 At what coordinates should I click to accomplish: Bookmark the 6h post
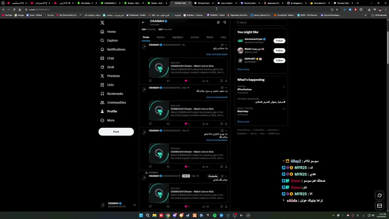coord(222,81)
